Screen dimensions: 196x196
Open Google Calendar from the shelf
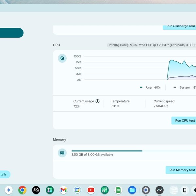(77, 190)
